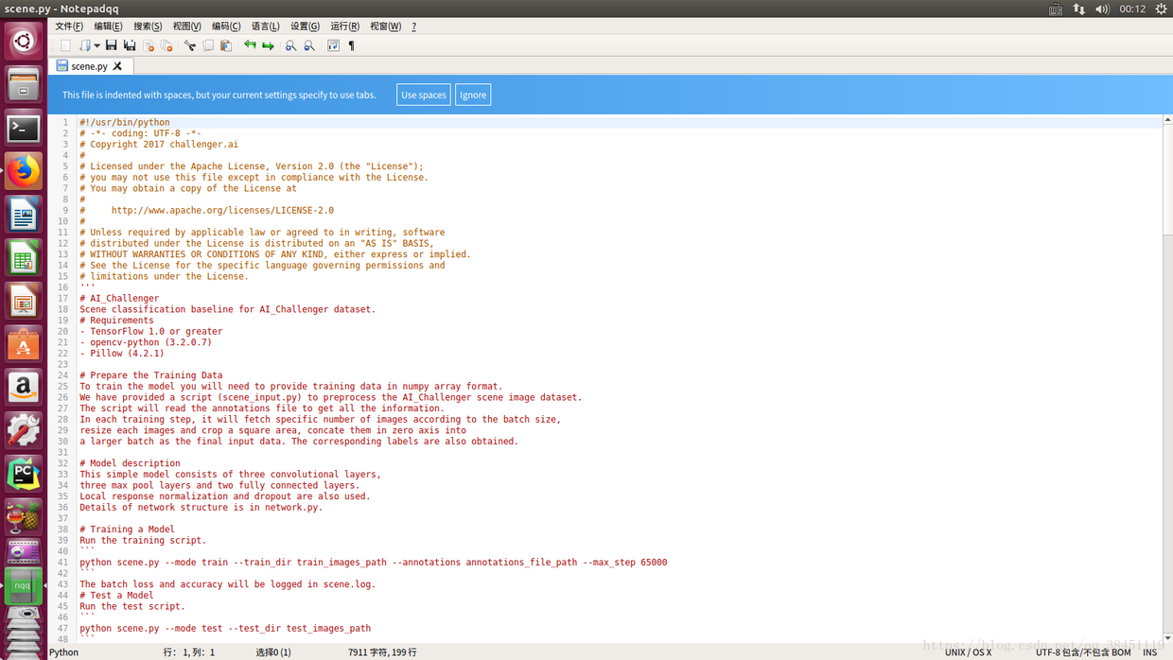This screenshot has width=1173, height=660.
Task: Select the scene.py tab
Action: (x=90, y=66)
